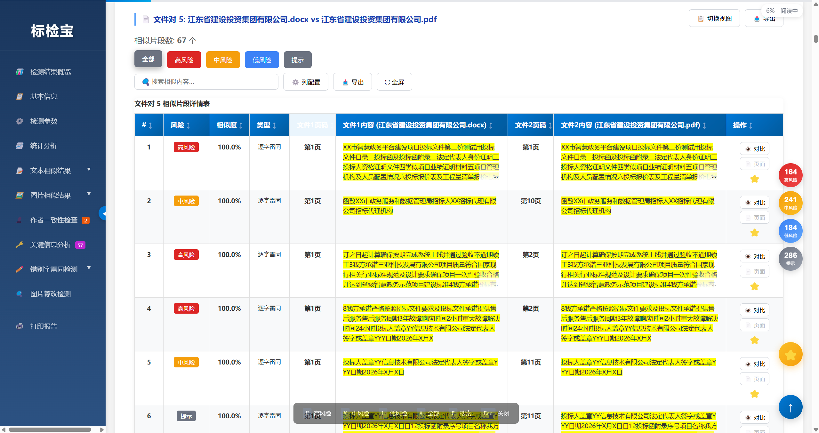This screenshot has height=433, width=819.
Task: Click the floating 164 高风险 bubble
Action: point(791,175)
